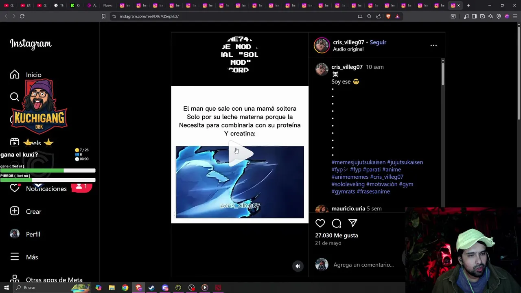Open hashtag #parati
521x293 pixels.
click(372, 169)
